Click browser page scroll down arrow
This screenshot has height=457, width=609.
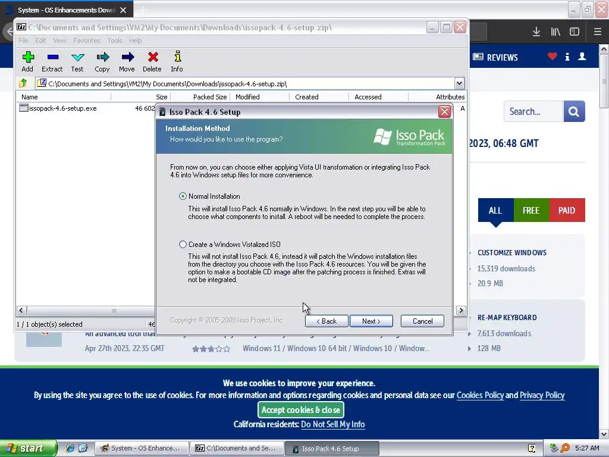604,434
